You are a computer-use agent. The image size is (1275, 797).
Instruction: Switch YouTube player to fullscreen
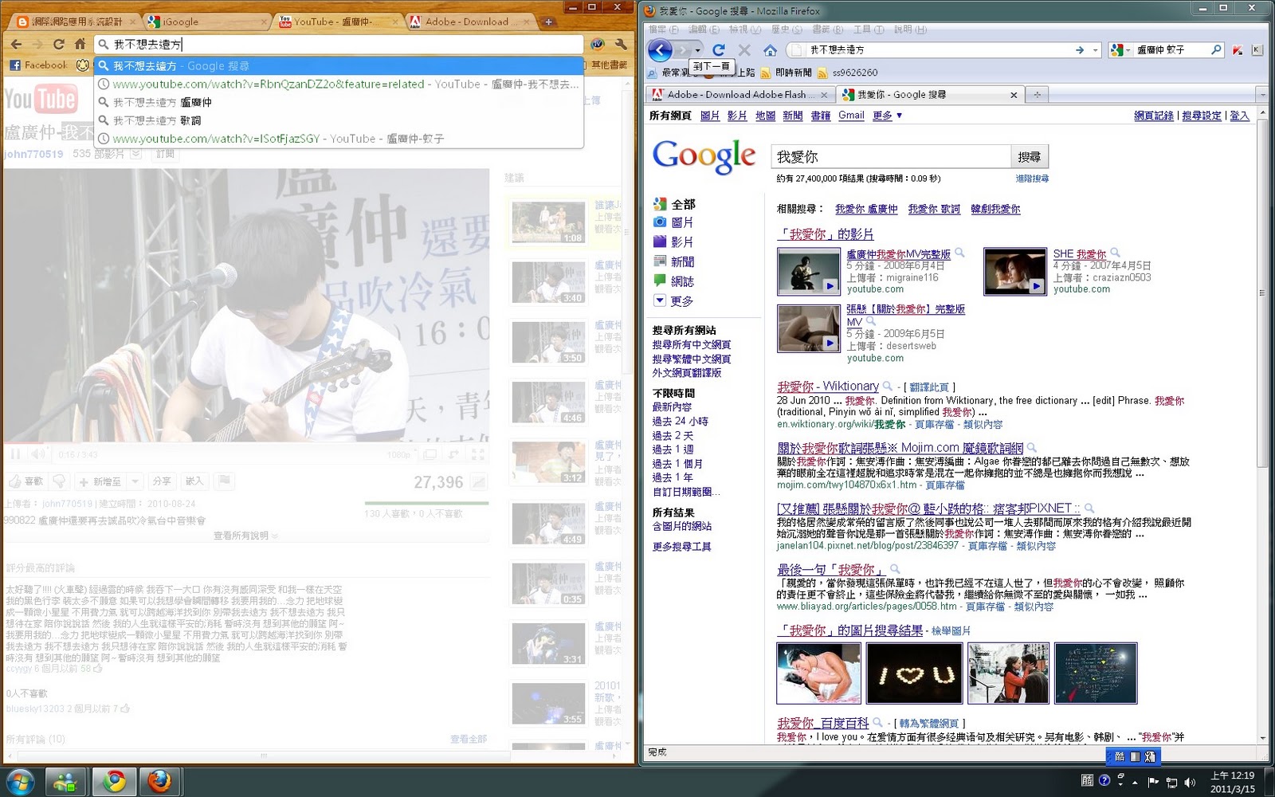[x=477, y=454]
